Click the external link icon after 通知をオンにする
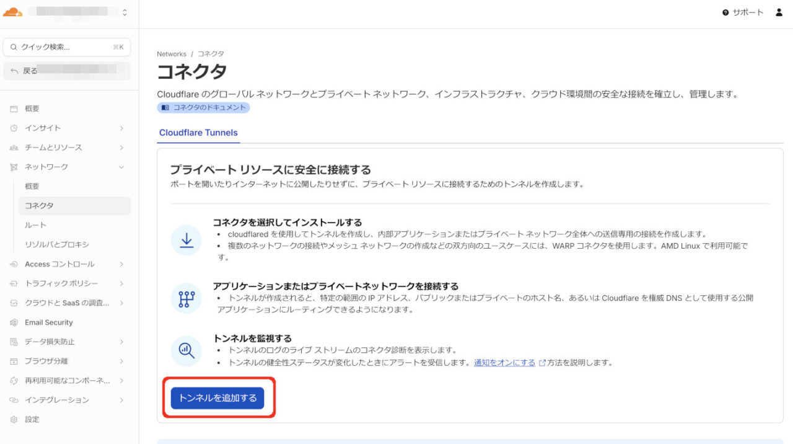Viewport: 793px width, 444px height. pos(543,363)
